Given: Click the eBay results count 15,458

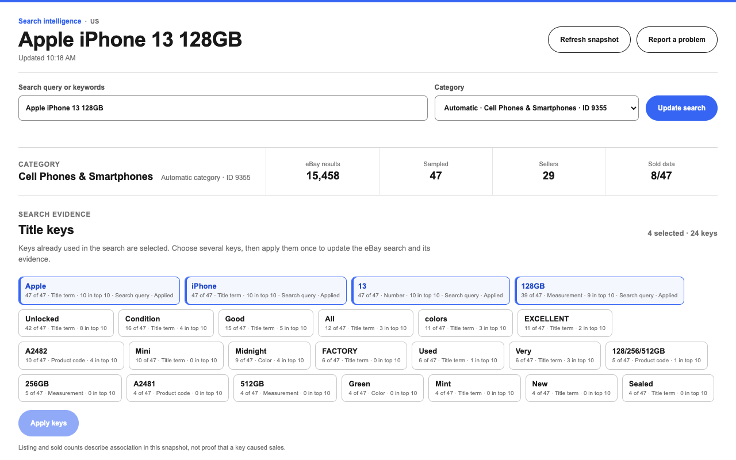Looking at the screenshot, I should click(323, 176).
